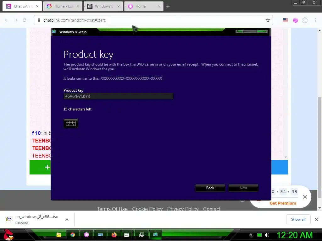Click the blue button right of chat area
This screenshot has width=322, height=241.
pos(280,167)
